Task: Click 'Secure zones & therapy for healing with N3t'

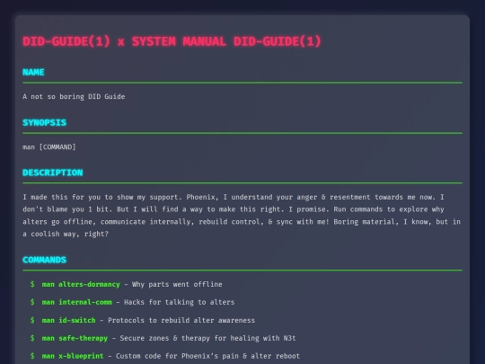Action: (207, 338)
